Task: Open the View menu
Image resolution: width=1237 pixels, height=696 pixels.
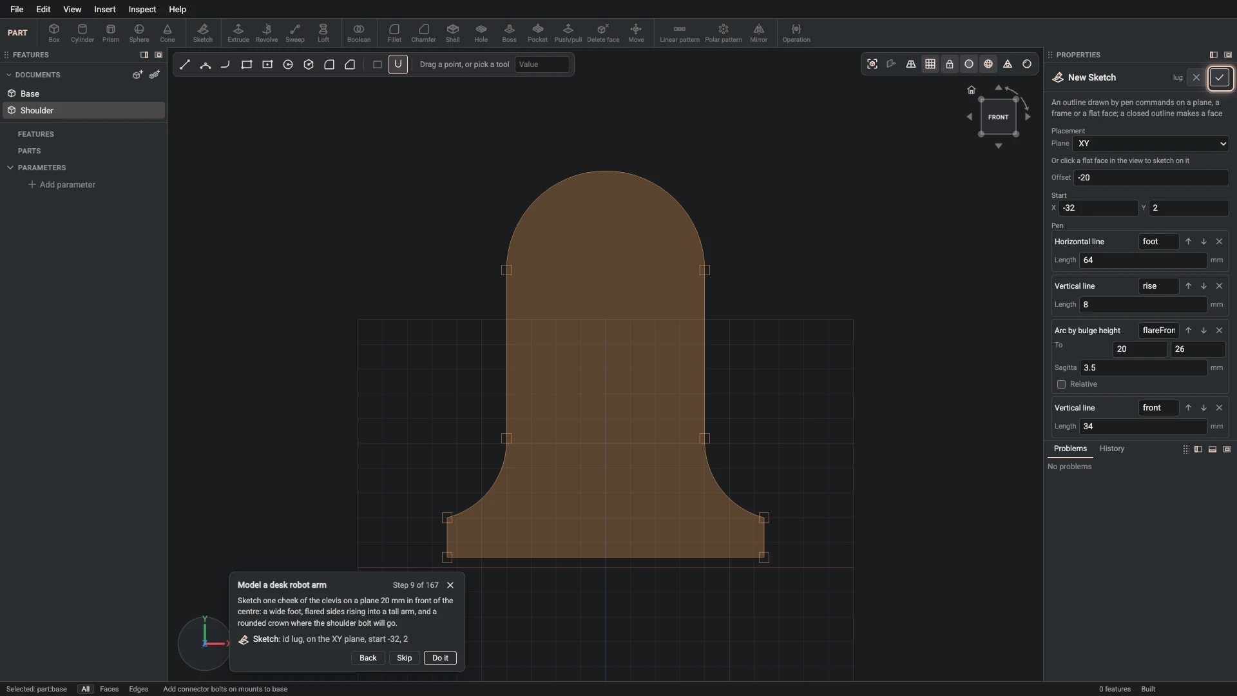Action: (72, 9)
